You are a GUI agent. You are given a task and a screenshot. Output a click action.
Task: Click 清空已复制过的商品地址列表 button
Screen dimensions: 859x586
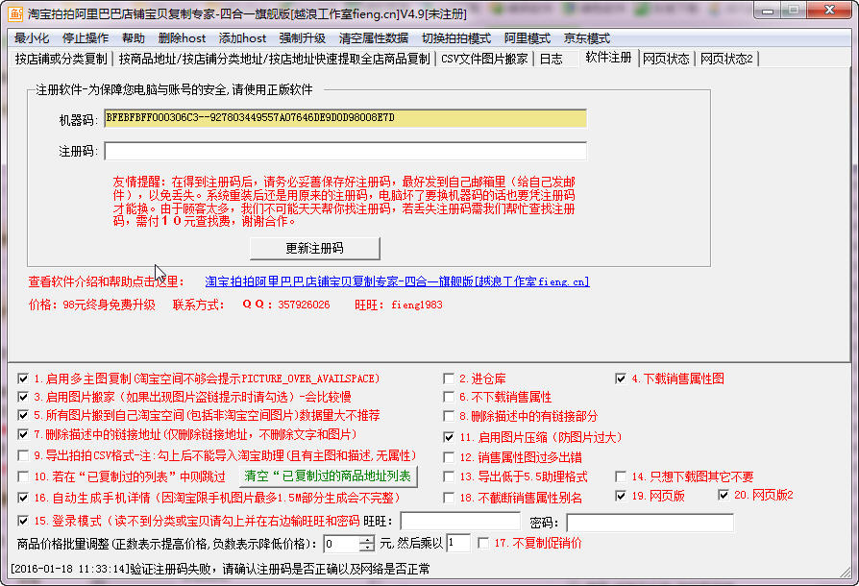pyautogui.click(x=329, y=476)
